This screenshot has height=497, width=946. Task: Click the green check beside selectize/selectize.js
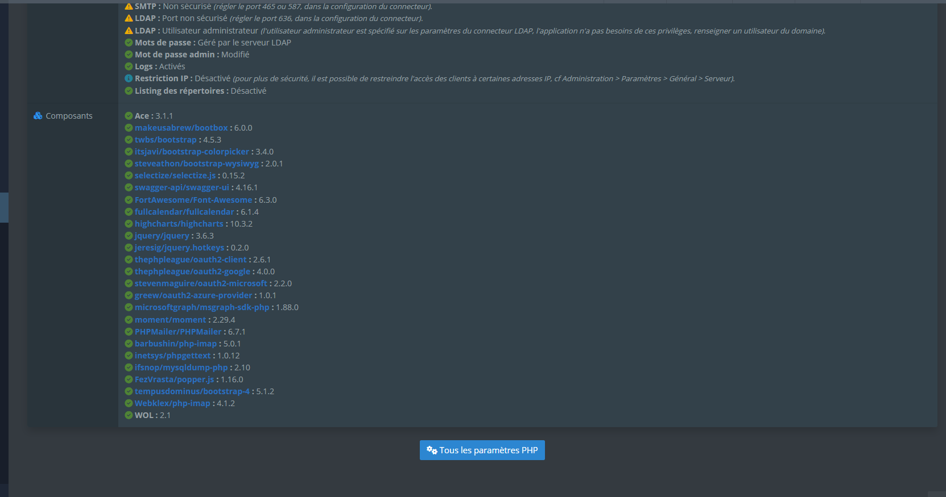(129, 176)
